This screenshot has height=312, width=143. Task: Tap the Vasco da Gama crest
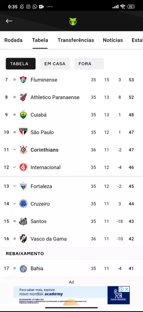tap(23, 239)
